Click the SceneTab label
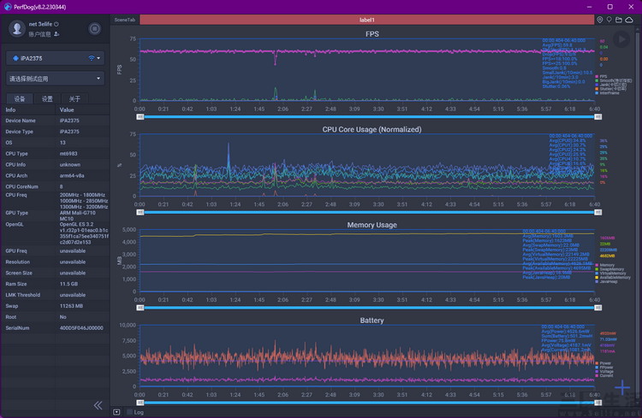The width and height of the screenshot is (642, 418). pyautogui.click(x=124, y=20)
